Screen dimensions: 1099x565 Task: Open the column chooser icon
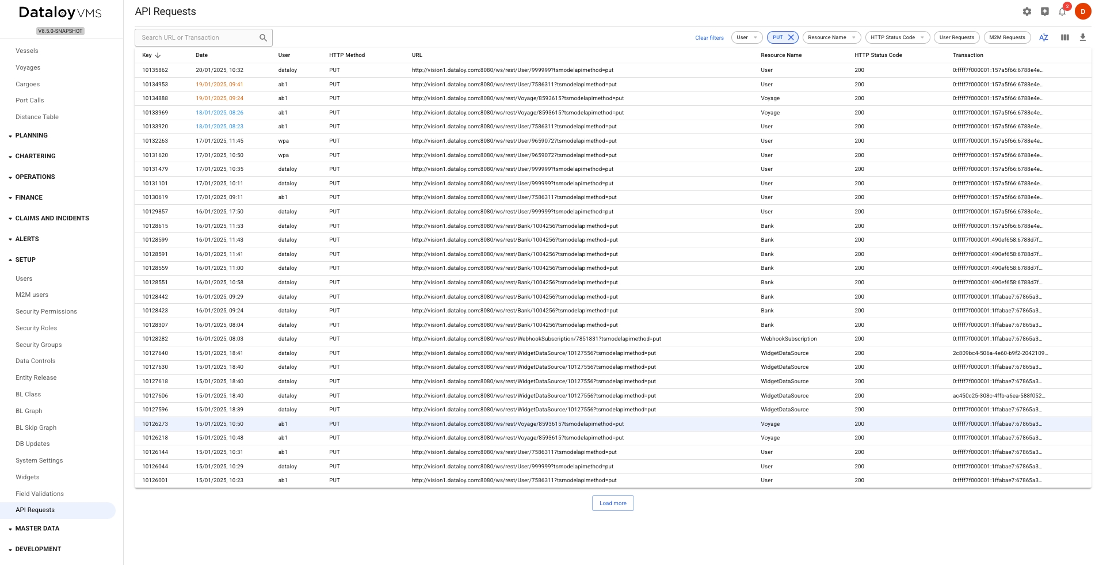coord(1065,37)
